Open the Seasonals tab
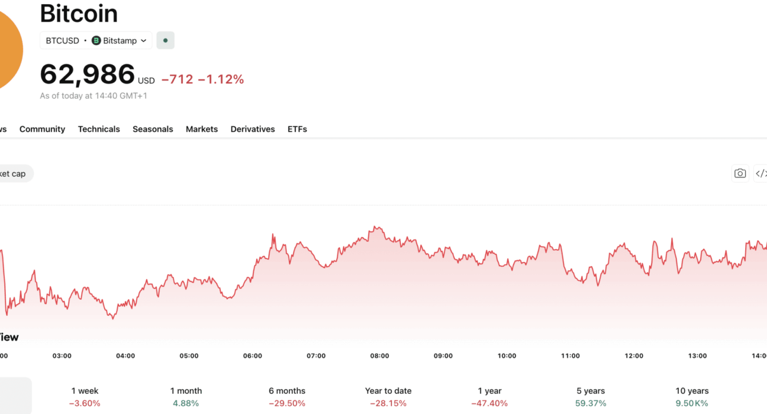The height and width of the screenshot is (414, 767). (153, 129)
